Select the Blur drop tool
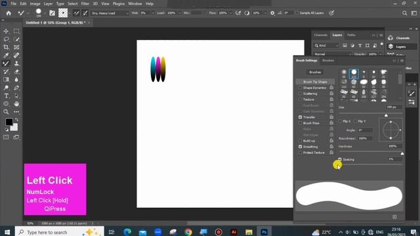The width and height of the screenshot is (420, 236). (16, 79)
